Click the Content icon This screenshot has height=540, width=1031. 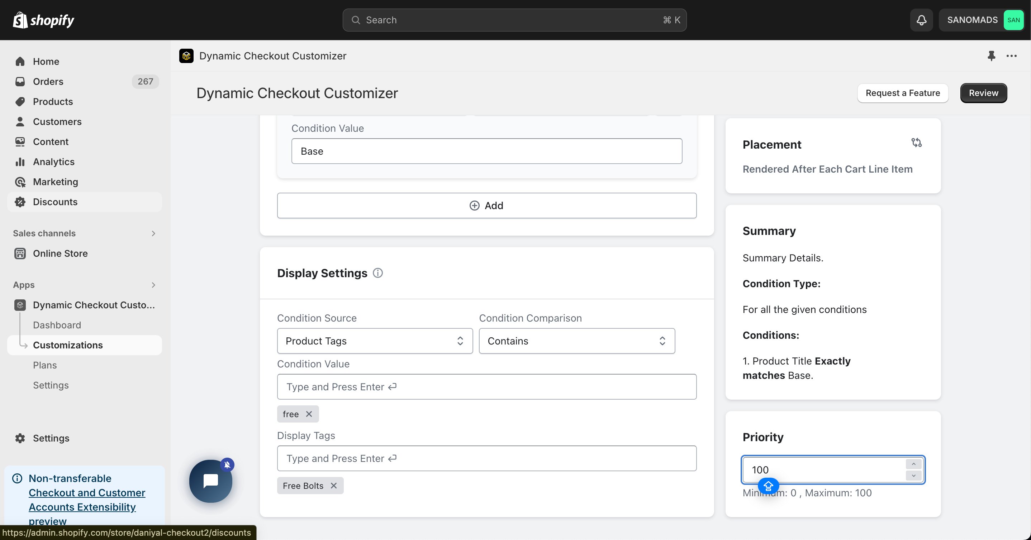[x=20, y=141]
